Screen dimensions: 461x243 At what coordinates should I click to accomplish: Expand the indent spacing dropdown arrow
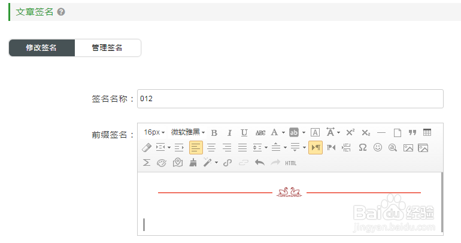tap(169, 147)
